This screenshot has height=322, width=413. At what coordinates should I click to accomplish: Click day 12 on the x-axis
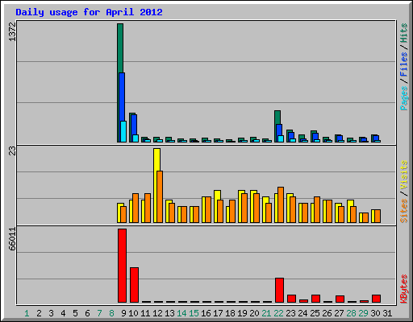pyautogui.click(x=157, y=313)
